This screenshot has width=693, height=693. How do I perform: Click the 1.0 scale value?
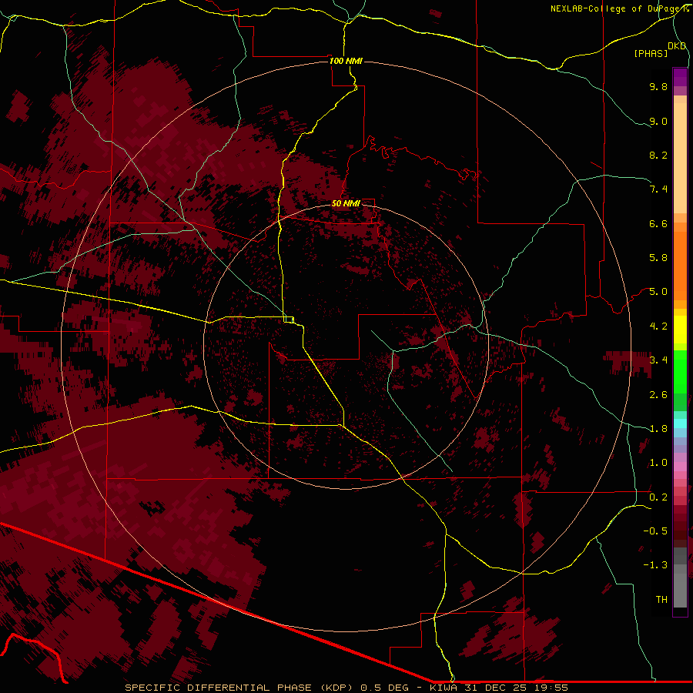[x=658, y=463]
